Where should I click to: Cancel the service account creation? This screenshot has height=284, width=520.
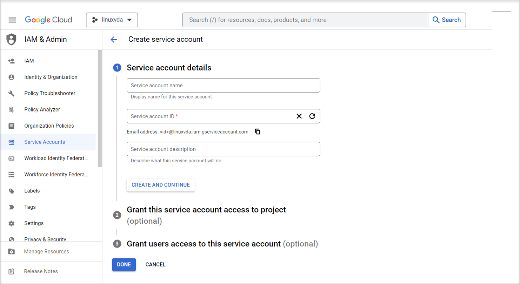coord(155,265)
